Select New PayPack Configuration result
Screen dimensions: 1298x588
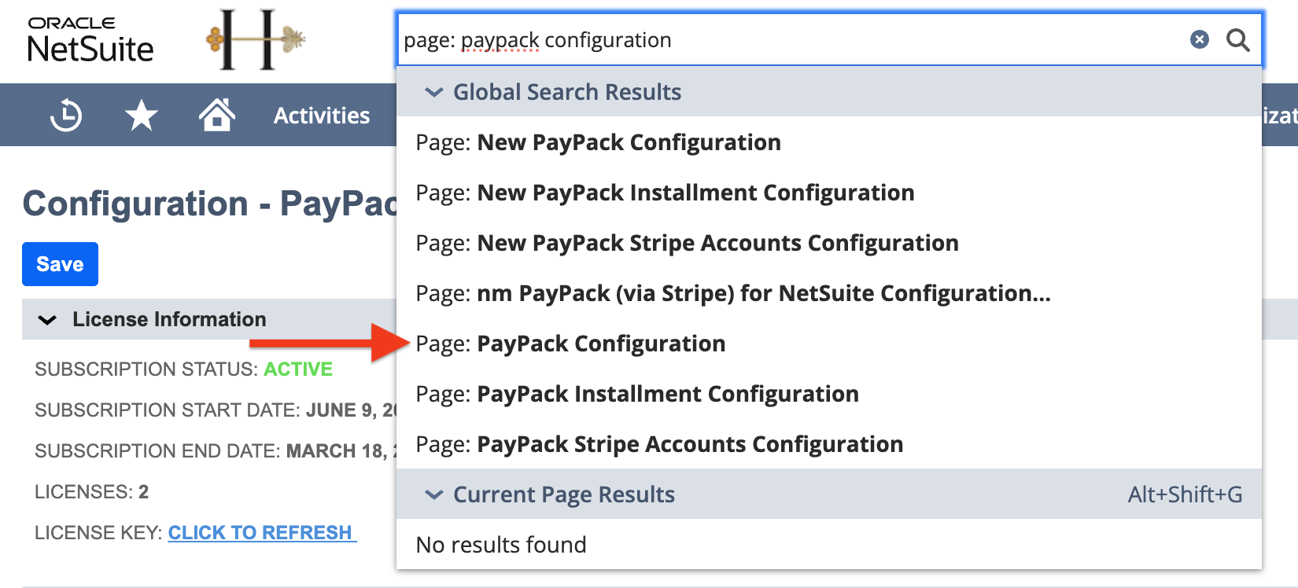point(629,142)
